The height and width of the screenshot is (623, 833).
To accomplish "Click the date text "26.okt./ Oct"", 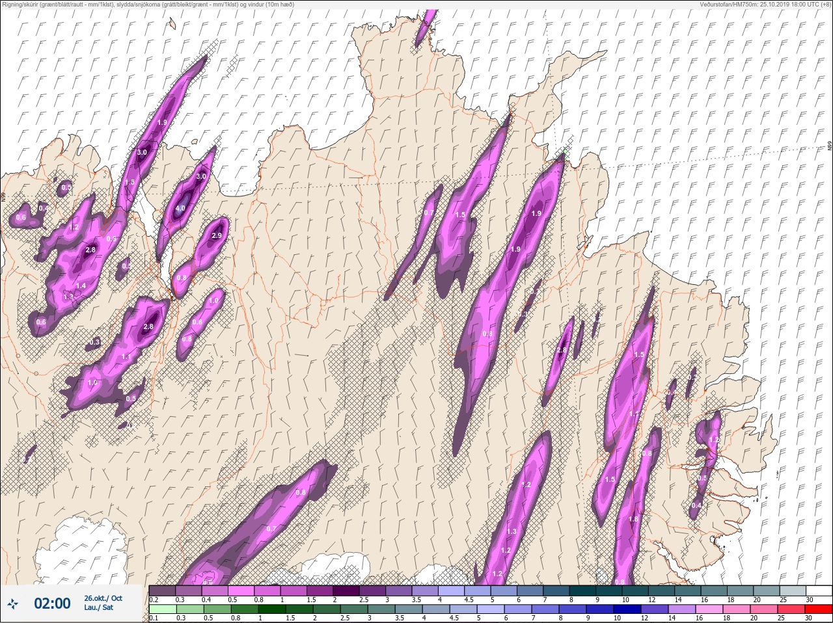I will pos(103,598).
